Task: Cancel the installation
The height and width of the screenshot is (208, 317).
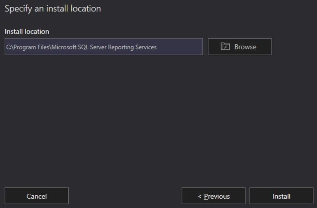Action: pos(36,196)
